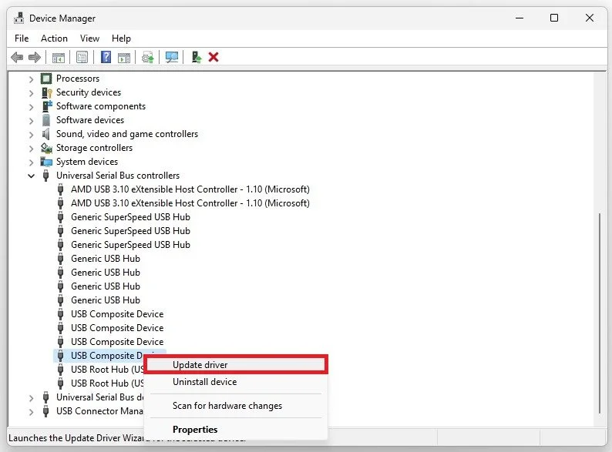Click the Device Manager title bar icon
Screen dimensions: 612x452
pos(18,18)
